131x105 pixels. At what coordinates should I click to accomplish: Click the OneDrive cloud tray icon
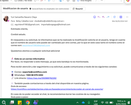(83, 102)
